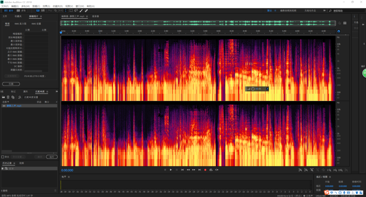Open the 电平 panel menu

[68, 177]
